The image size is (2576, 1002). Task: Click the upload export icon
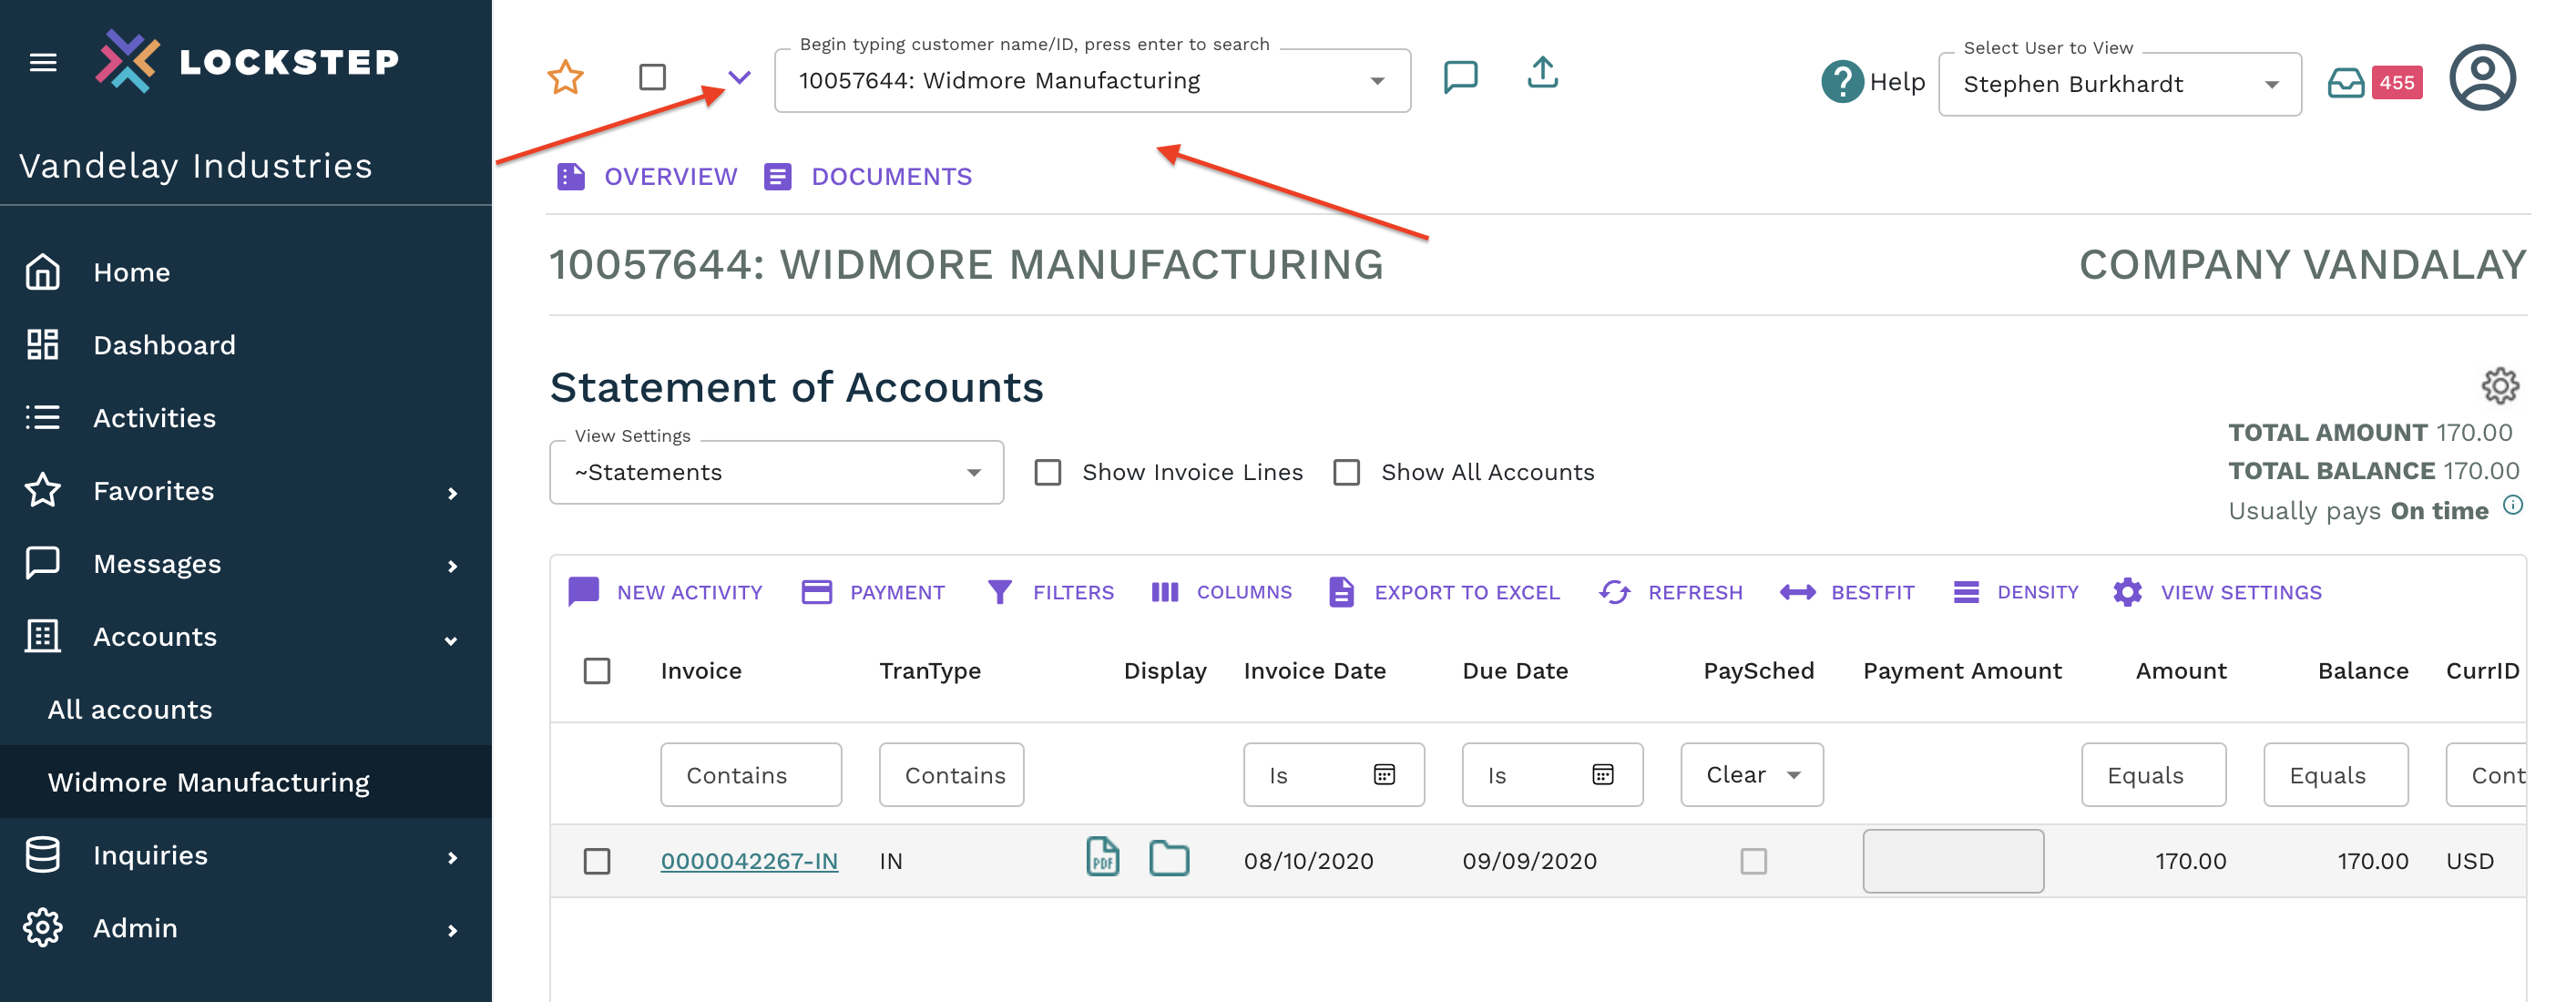pos(1542,74)
